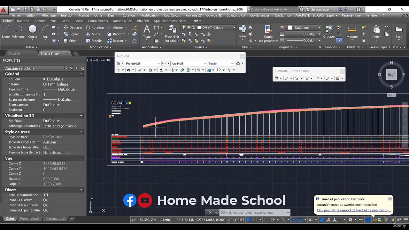Toggle drawing grid display in status bar
409x230 pixels.
click(x=249, y=220)
